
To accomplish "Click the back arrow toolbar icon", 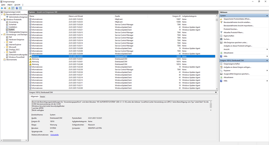I will tap(2, 8).
